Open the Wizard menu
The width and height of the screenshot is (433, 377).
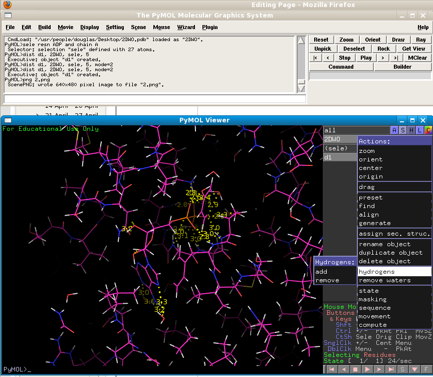(x=186, y=27)
